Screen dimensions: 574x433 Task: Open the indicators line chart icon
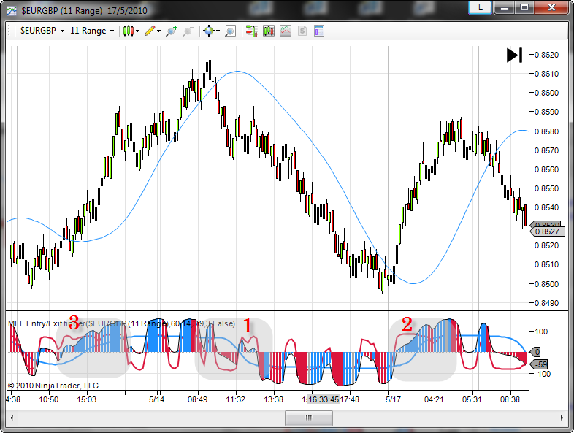coord(286,31)
